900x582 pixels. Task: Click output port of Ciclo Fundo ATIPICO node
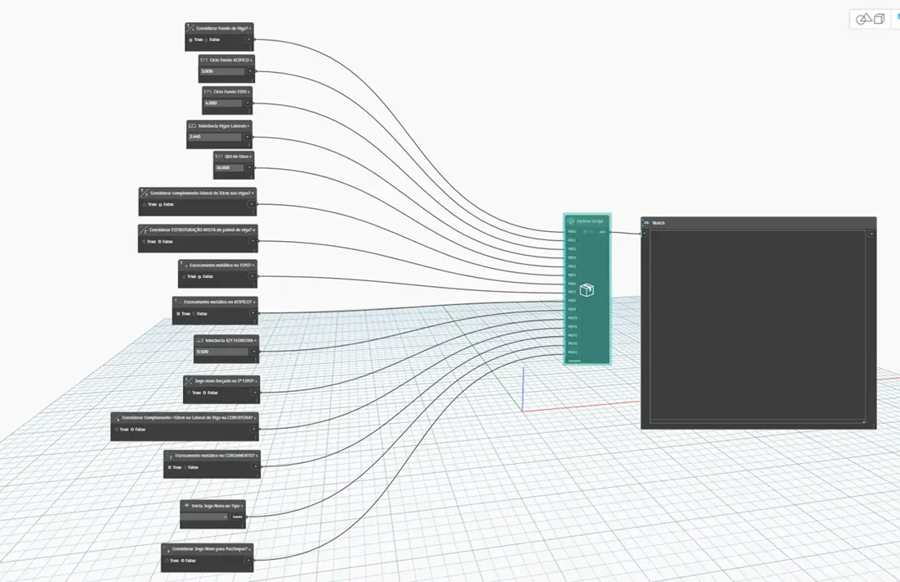pyautogui.click(x=250, y=71)
